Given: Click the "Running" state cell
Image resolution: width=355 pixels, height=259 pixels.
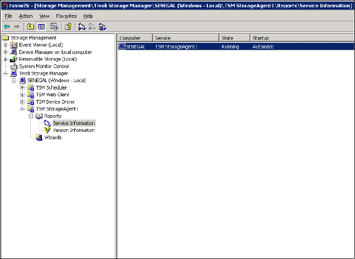Looking at the screenshot, I should pyautogui.click(x=230, y=47).
